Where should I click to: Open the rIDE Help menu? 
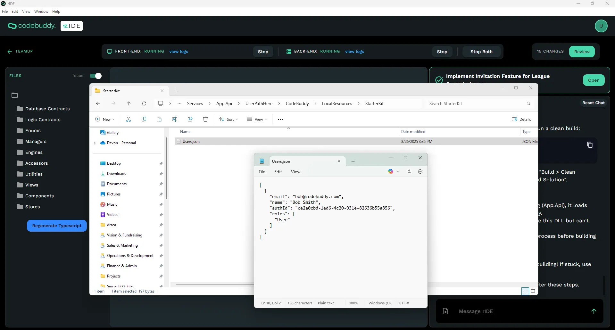pyautogui.click(x=56, y=11)
